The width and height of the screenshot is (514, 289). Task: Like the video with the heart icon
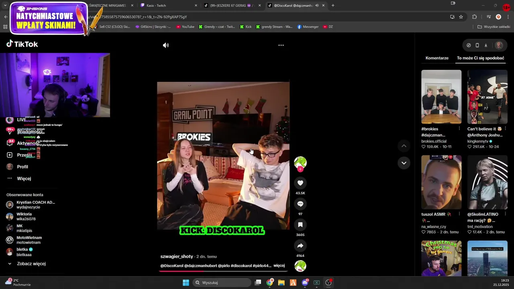(x=300, y=183)
